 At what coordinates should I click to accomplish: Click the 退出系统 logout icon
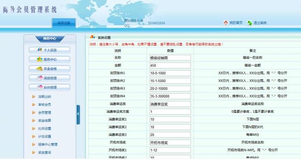coord(249,23)
